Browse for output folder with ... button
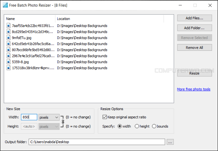The height and width of the screenshot is (151, 218). (x=170, y=142)
